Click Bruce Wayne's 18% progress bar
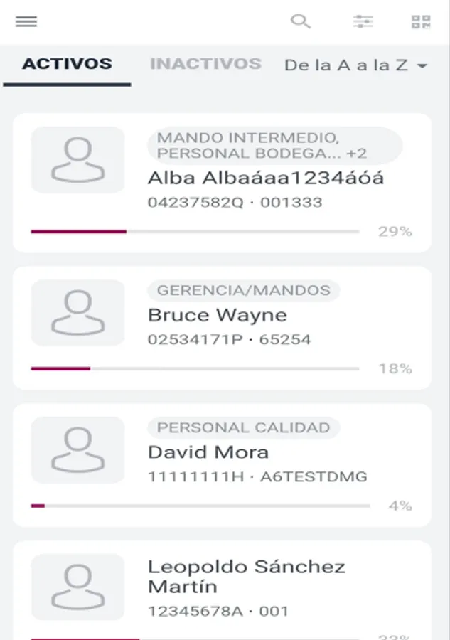 click(195, 369)
